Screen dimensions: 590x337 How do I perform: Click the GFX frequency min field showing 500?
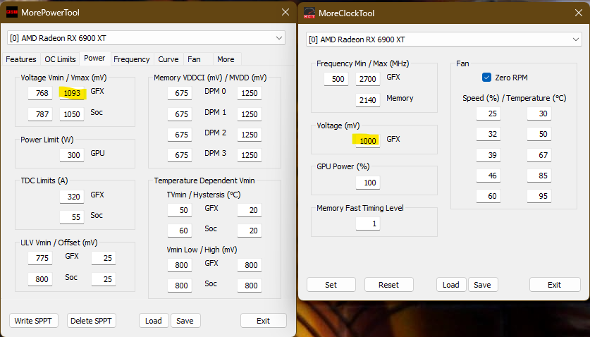coord(336,79)
